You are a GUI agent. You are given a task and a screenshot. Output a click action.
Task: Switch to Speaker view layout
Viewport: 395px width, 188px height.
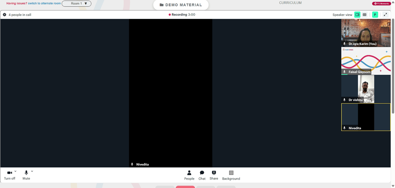(x=357, y=15)
